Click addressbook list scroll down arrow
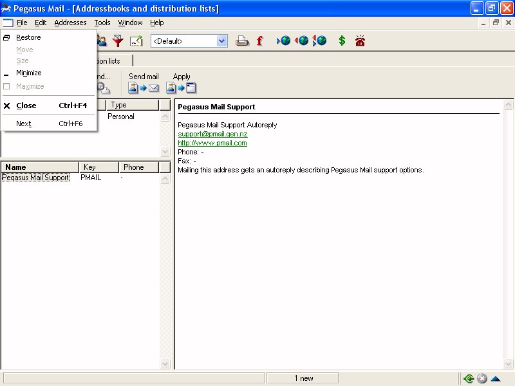 point(165,151)
